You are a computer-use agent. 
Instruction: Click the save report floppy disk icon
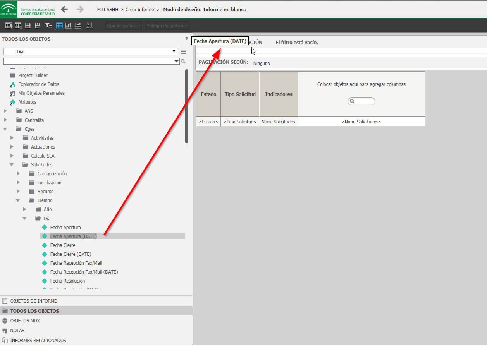28,26
